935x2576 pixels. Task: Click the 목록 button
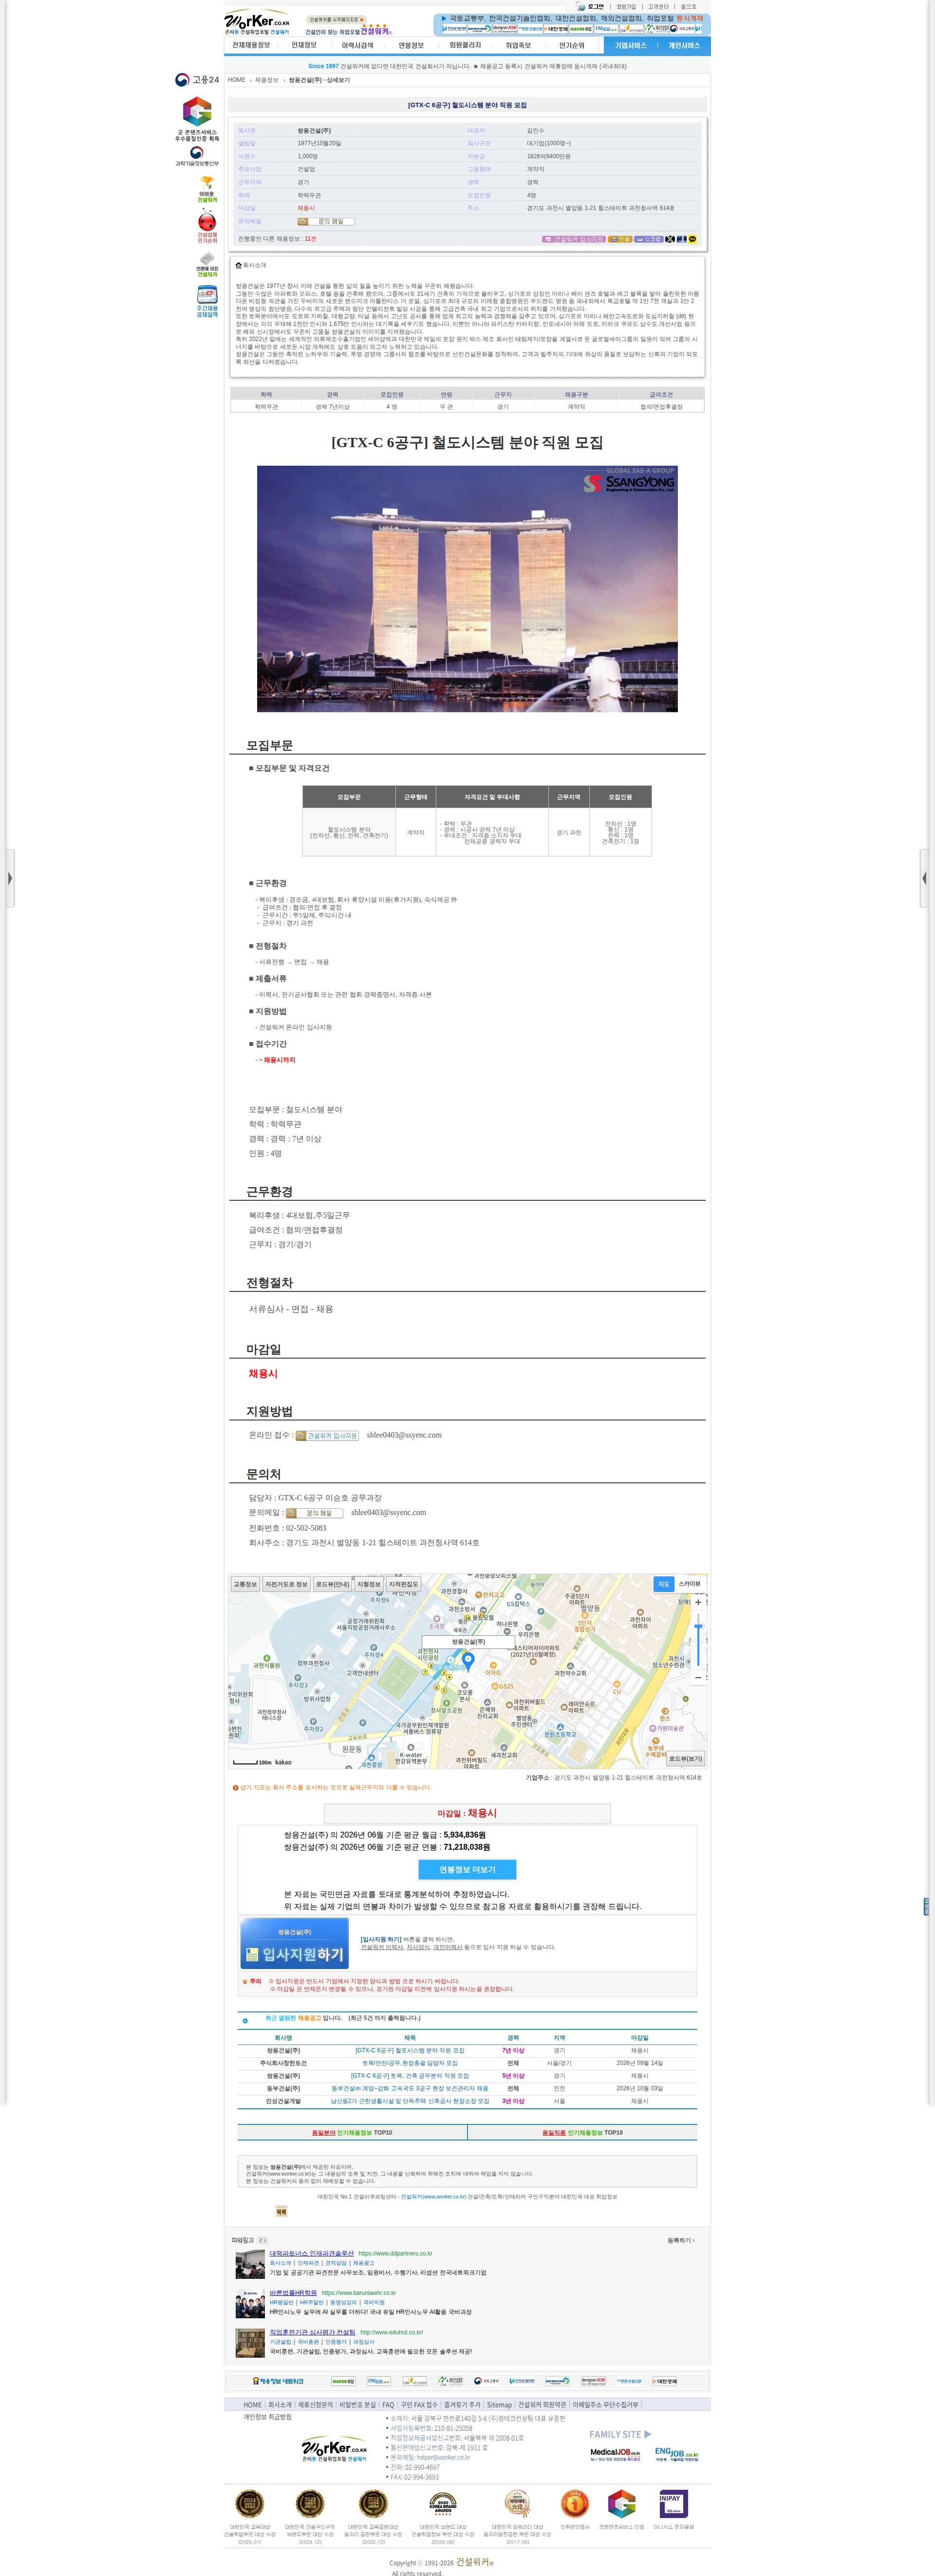(281, 2212)
